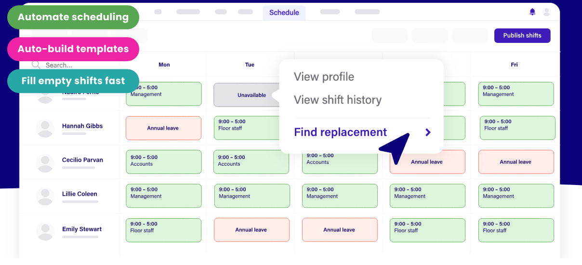582x265 pixels.
Task: Click Find replacement in the popup menu
Action: coord(340,132)
